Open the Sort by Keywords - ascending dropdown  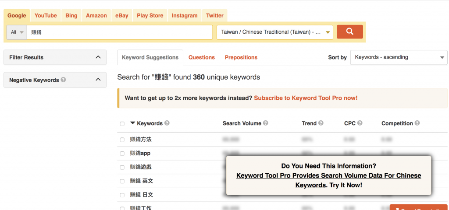tap(399, 57)
